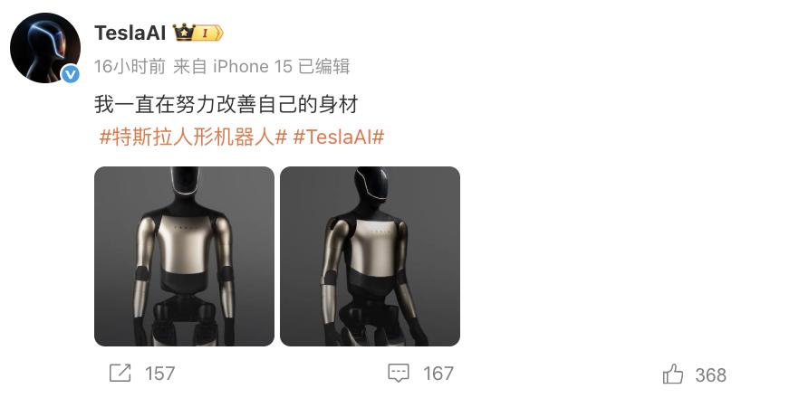Screen dimensions: 799x398
Task: Click the 157 repost count
Action: (160, 374)
